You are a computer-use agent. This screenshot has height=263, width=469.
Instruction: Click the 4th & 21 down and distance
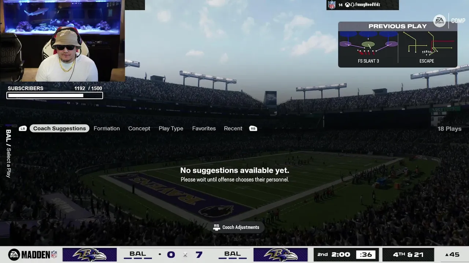point(408,255)
